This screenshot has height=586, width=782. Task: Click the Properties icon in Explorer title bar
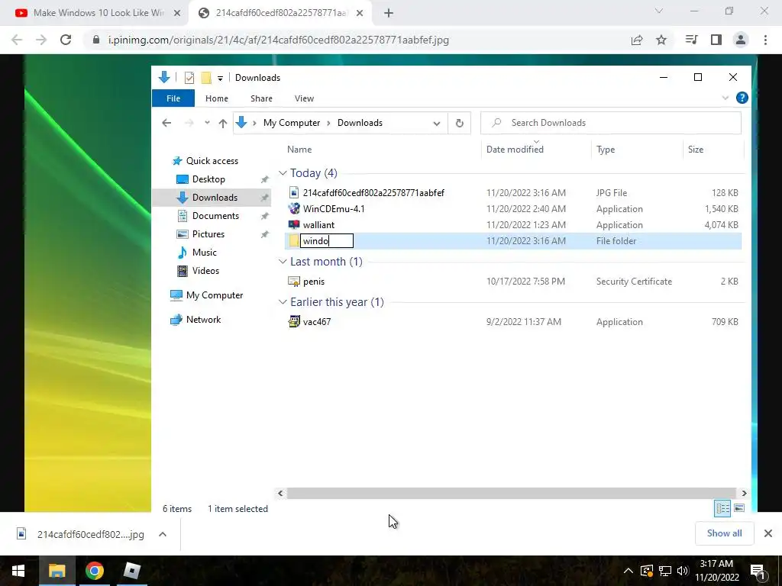click(189, 78)
